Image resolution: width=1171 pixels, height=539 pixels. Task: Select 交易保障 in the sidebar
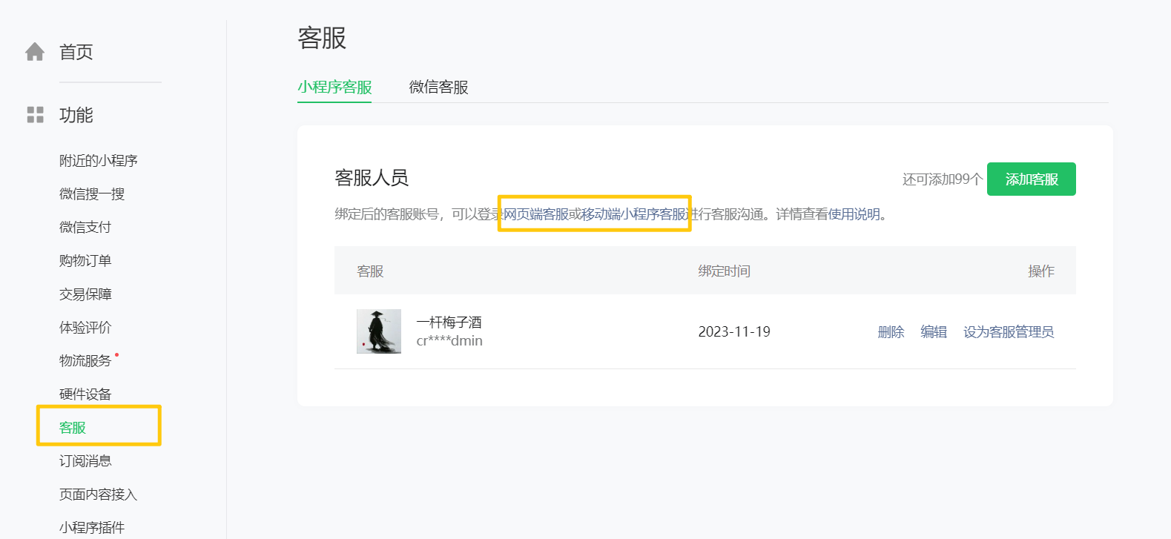(85, 294)
